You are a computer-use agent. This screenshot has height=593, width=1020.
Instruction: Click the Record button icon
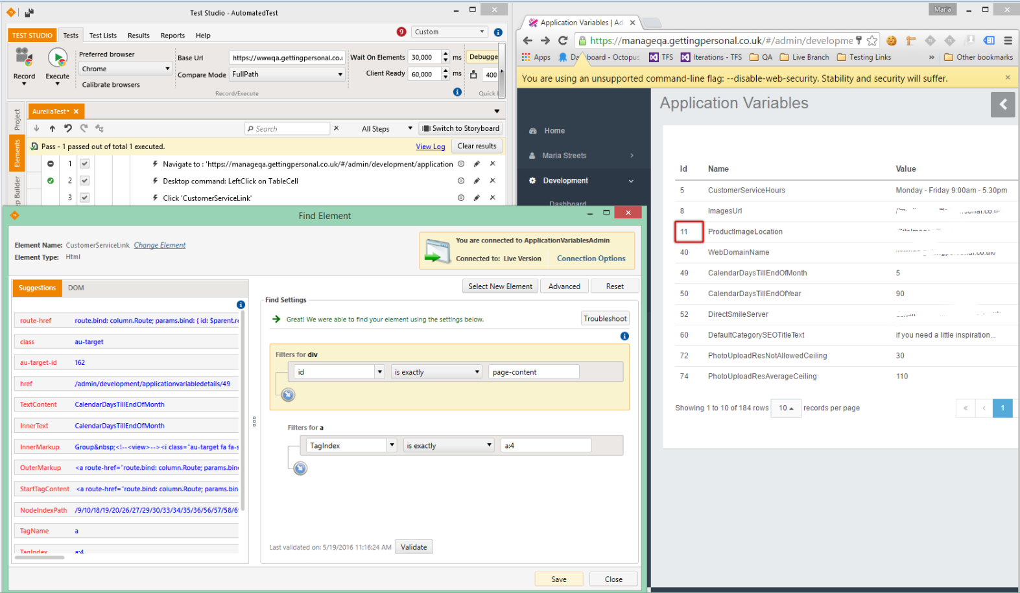click(24, 58)
